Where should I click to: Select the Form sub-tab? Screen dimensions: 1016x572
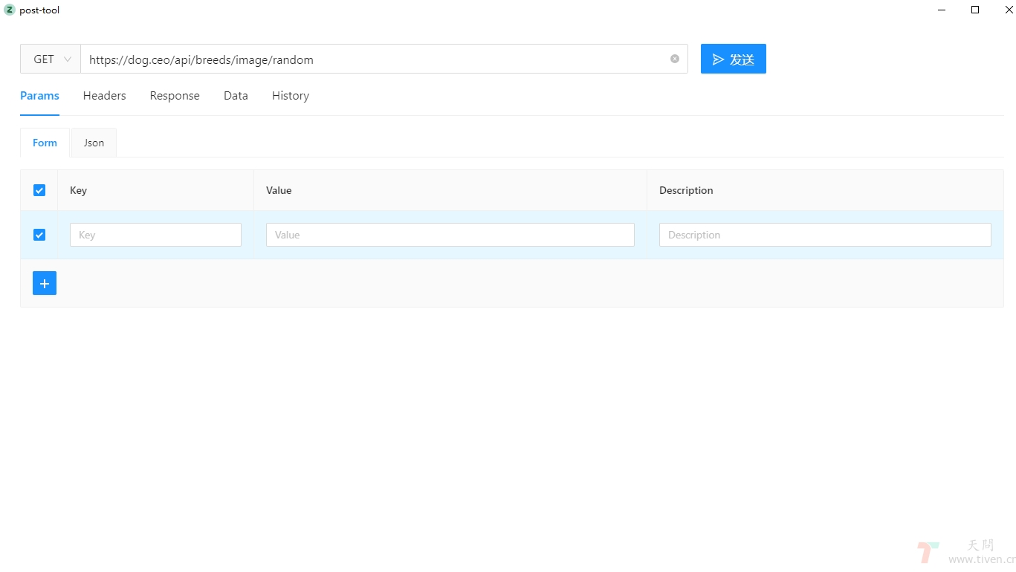[x=45, y=143]
